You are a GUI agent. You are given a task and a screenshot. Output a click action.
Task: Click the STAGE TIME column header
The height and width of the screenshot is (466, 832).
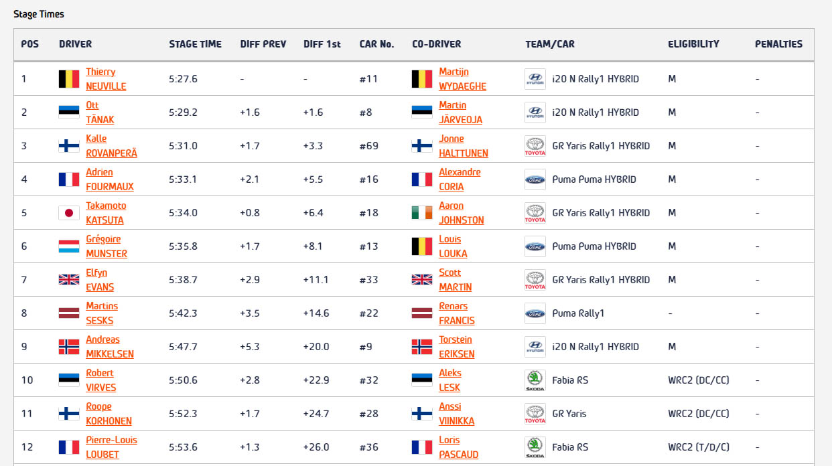195,44
